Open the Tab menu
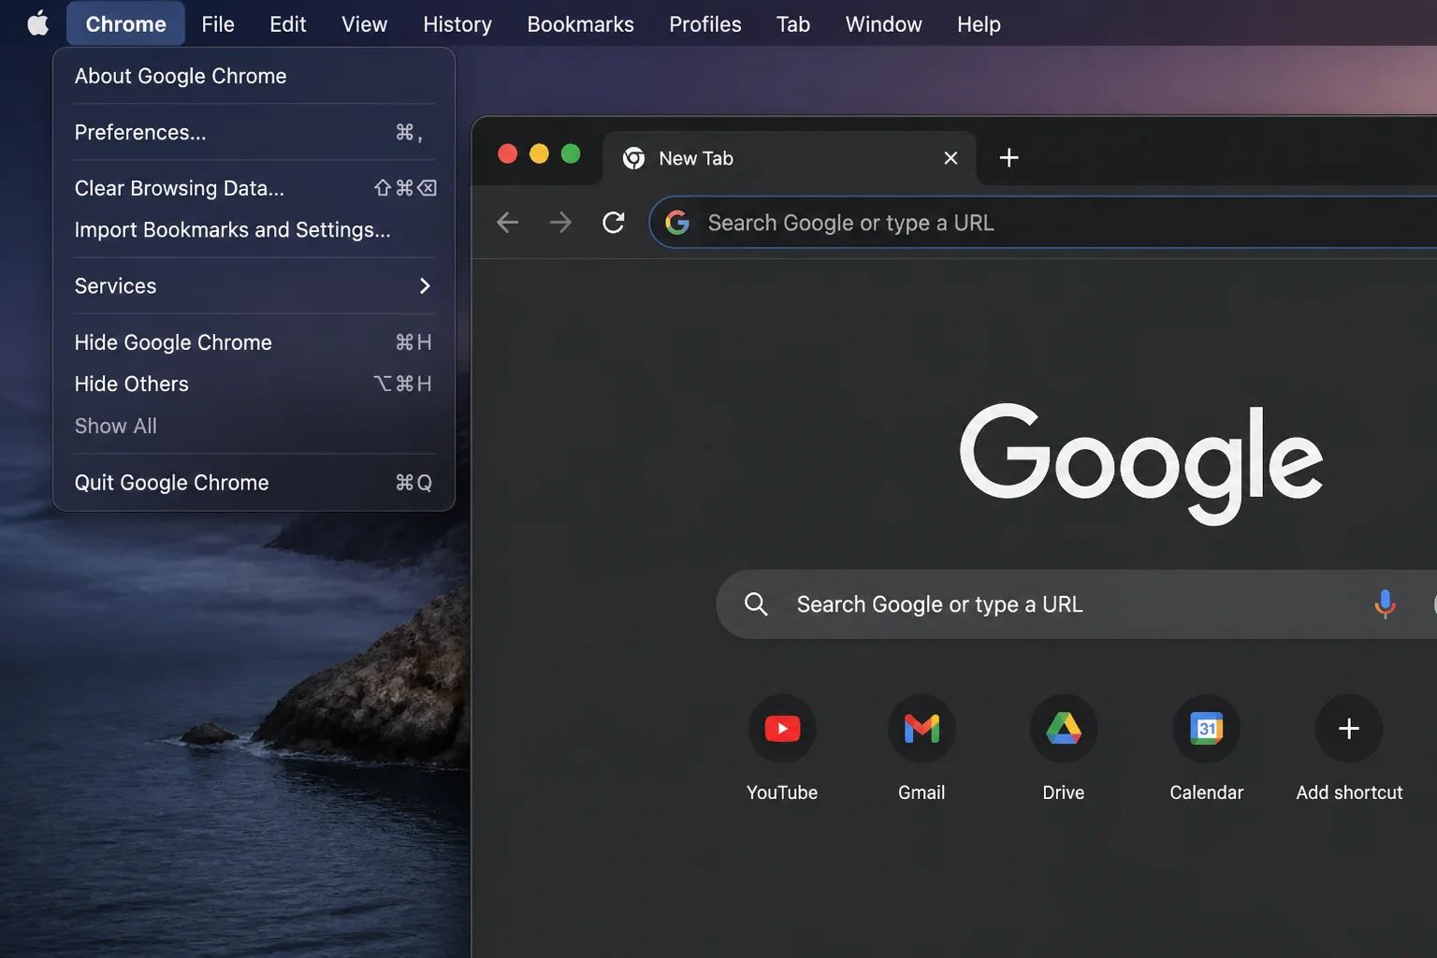Screen dimensions: 1437x958 (793, 23)
